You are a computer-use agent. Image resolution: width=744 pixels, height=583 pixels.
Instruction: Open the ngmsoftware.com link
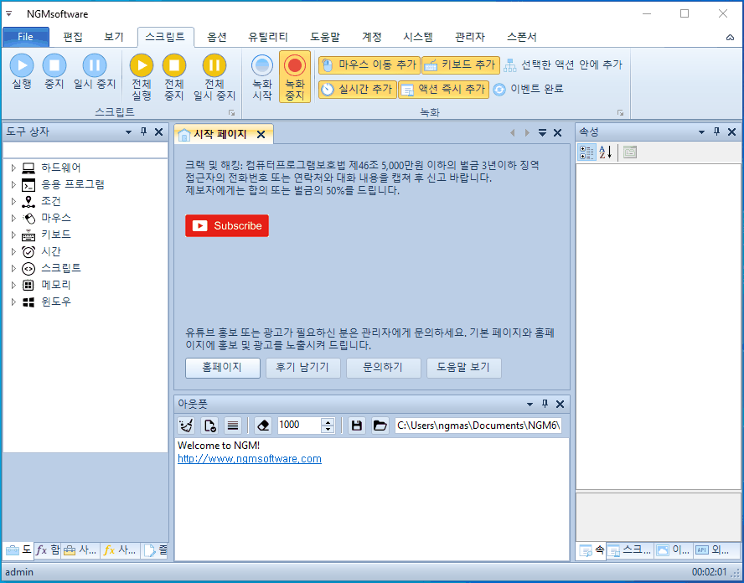click(x=250, y=459)
